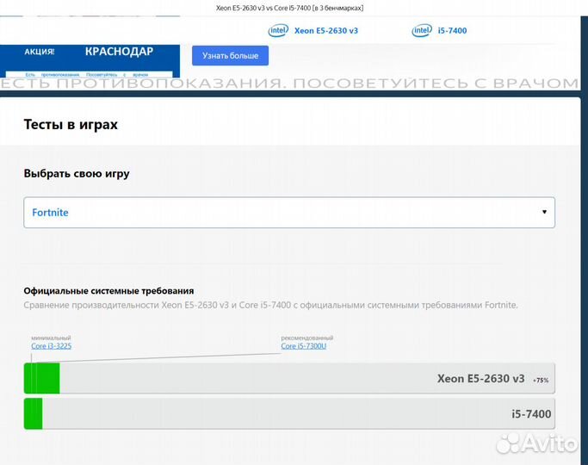Click the +75% label on Xeon bar
The height and width of the screenshot is (465, 588).
[541, 381]
